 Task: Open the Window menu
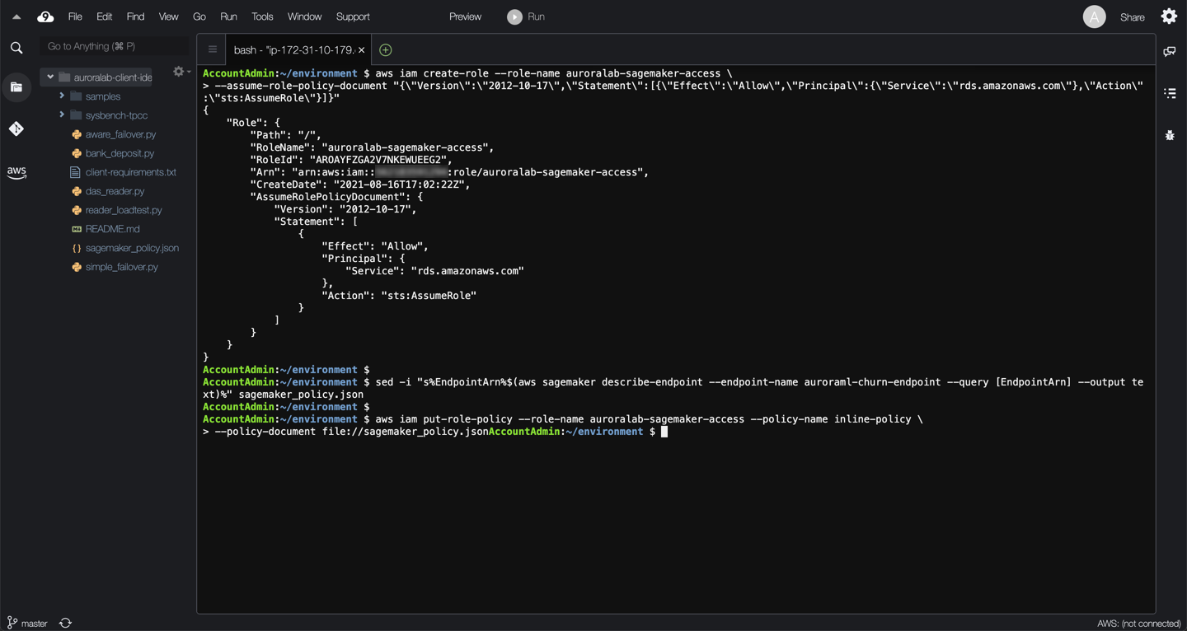[x=304, y=16]
